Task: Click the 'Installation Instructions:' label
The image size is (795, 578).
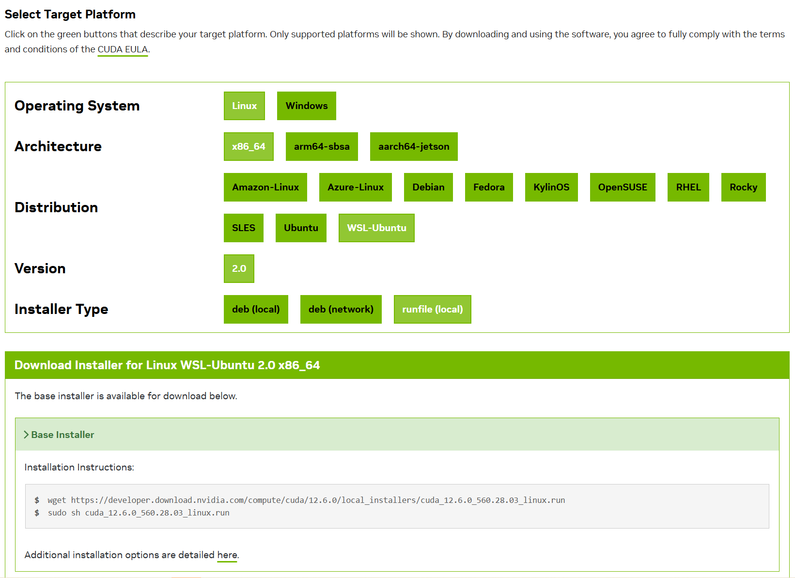Action: coord(79,467)
